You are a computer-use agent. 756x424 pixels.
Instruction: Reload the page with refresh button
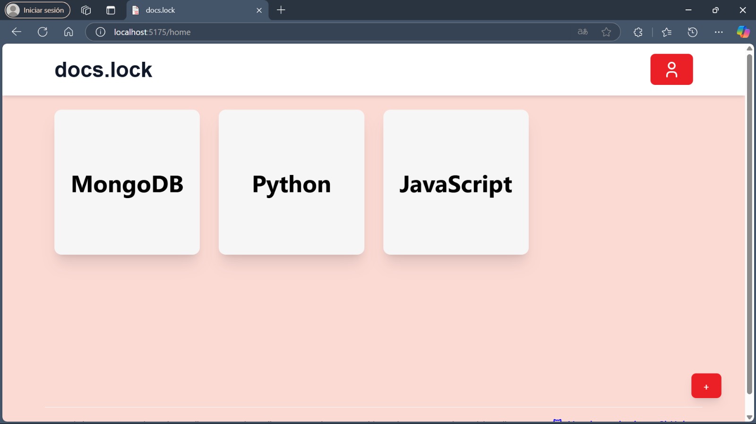[x=43, y=32]
